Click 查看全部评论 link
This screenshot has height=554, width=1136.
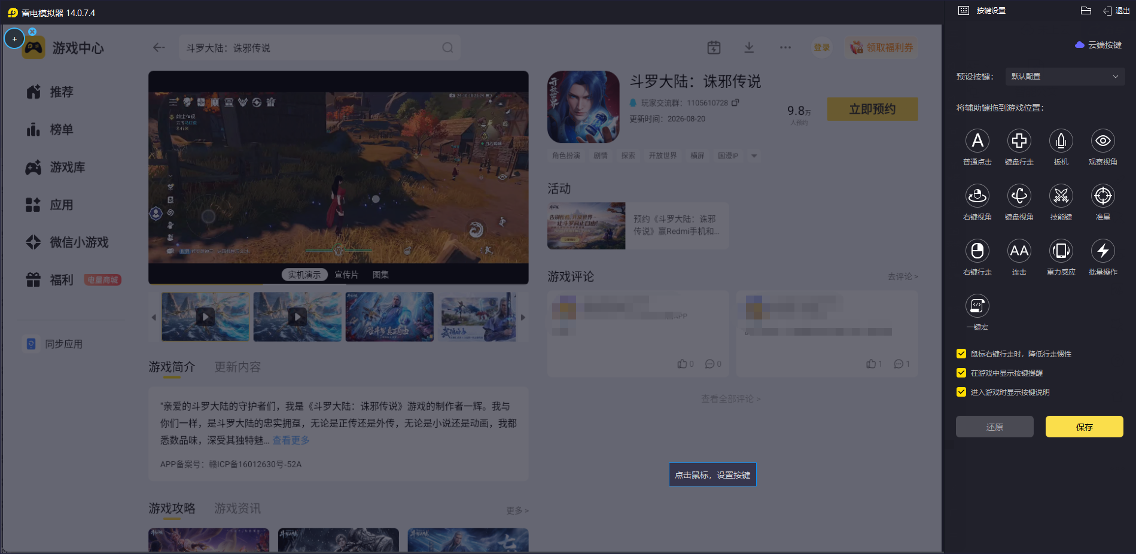click(x=731, y=399)
